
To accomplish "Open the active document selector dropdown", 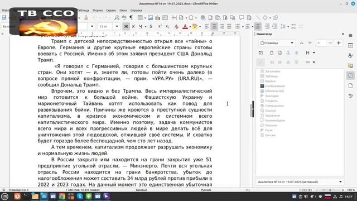I will point(300,182).
